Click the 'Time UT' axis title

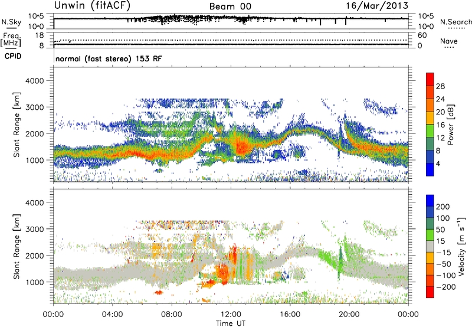point(231,323)
